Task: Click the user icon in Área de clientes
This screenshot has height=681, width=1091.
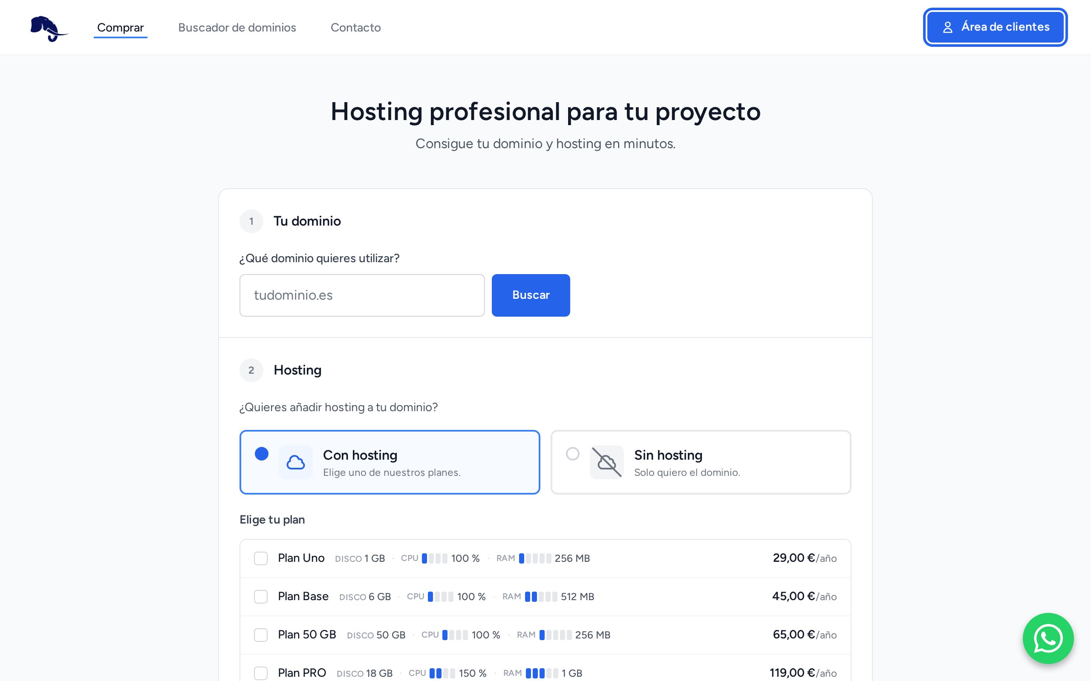Action: coord(948,28)
